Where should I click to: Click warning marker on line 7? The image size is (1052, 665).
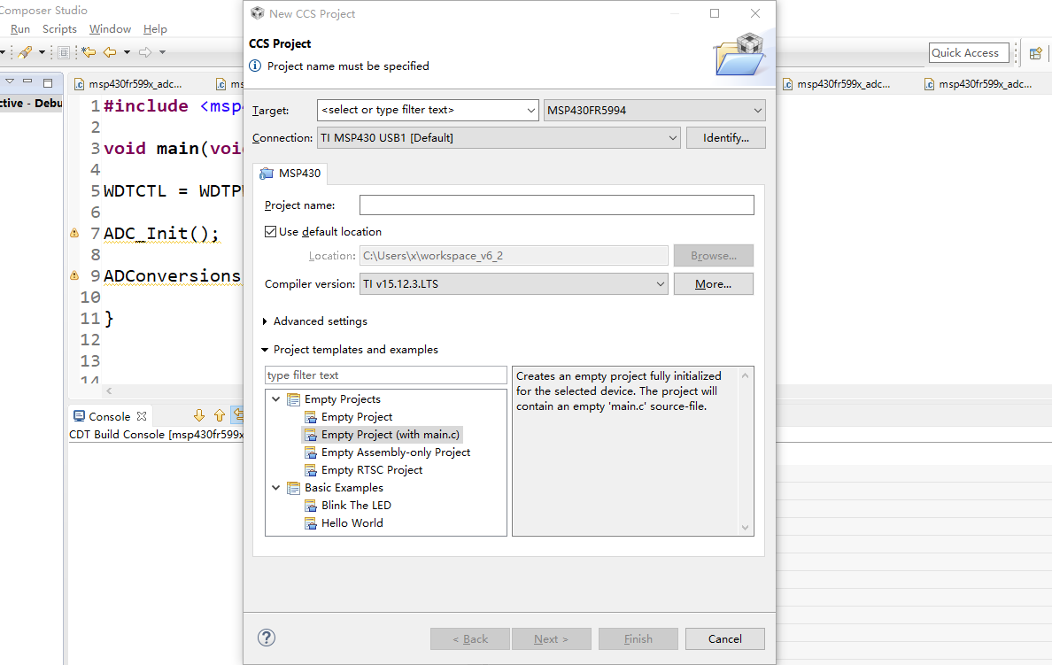74,233
